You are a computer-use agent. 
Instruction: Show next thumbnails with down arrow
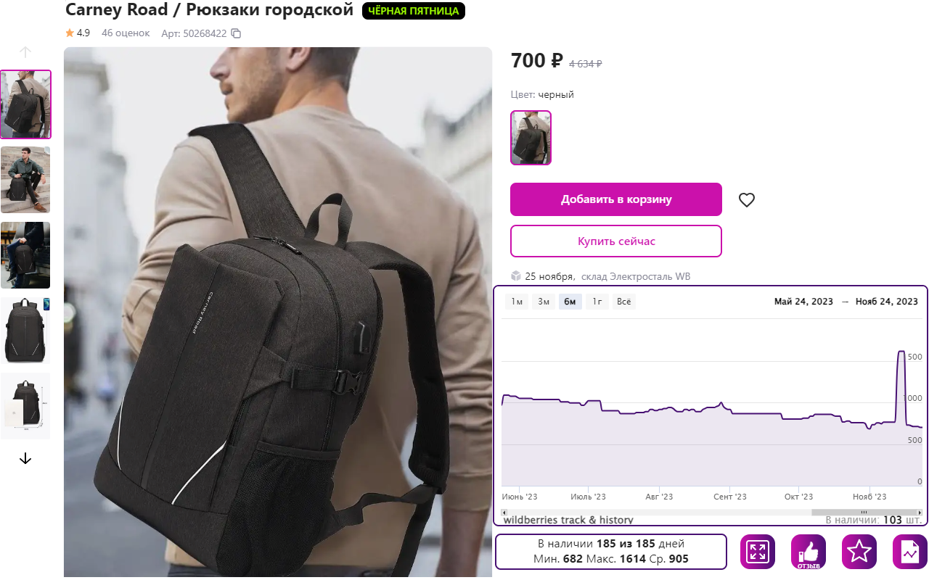pyautogui.click(x=25, y=458)
